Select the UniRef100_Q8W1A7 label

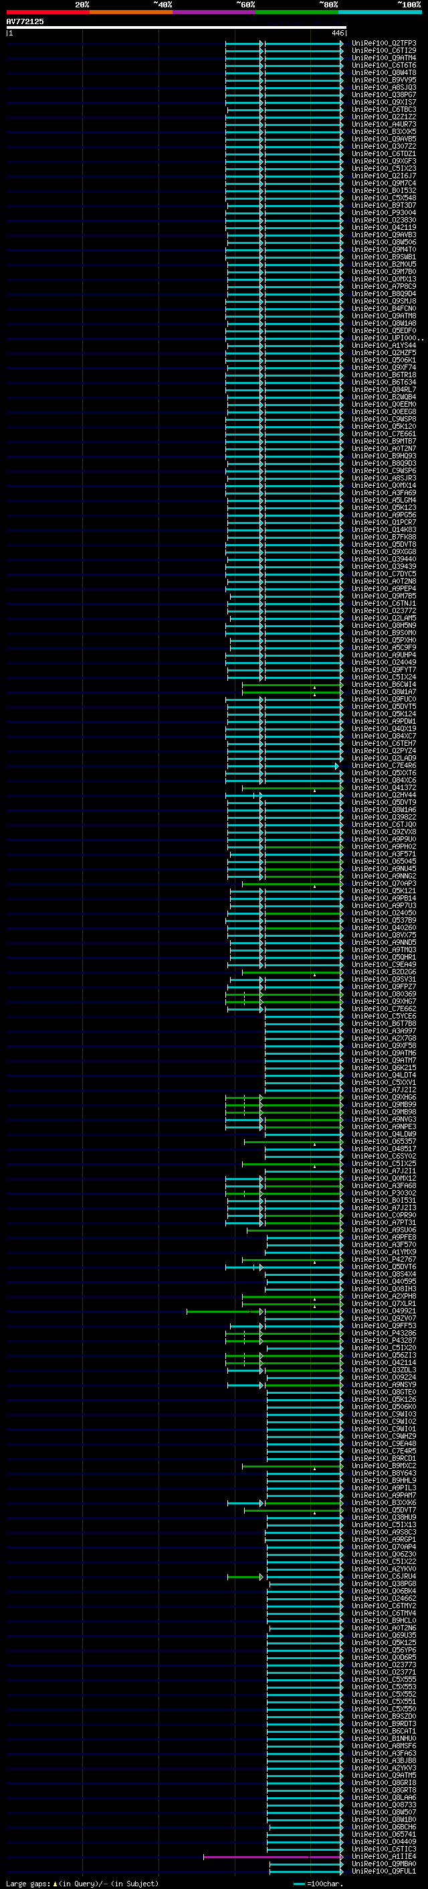click(384, 692)
